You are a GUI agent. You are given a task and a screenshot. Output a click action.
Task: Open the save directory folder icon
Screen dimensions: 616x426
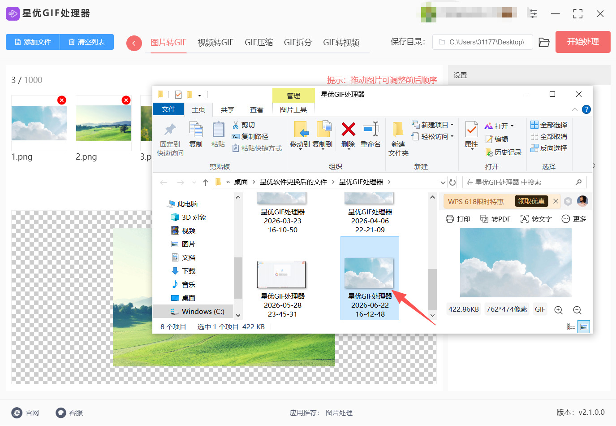[544, 43]
